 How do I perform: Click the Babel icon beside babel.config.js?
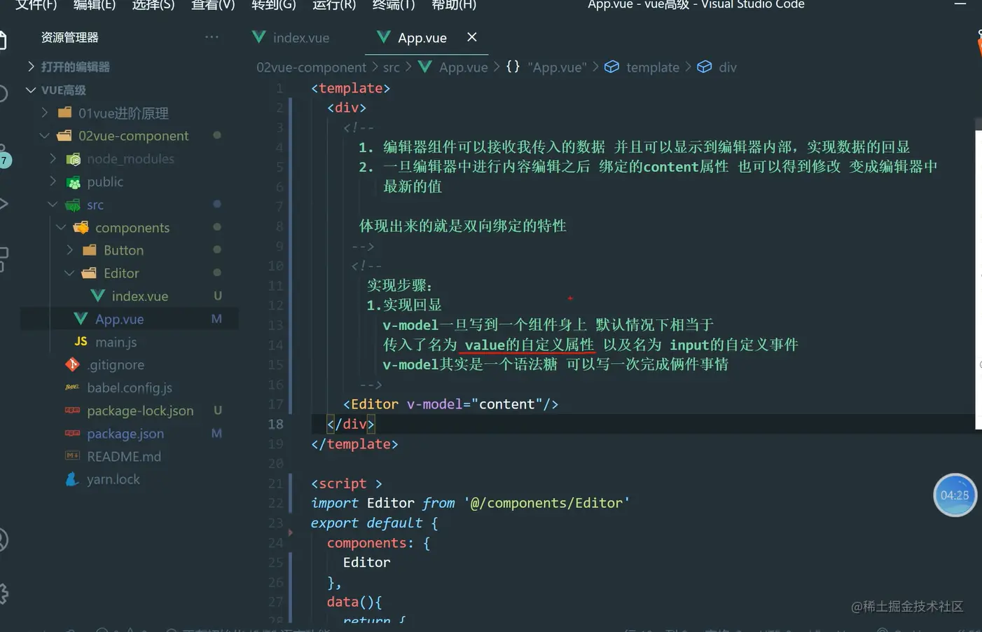tap(72, 387)
